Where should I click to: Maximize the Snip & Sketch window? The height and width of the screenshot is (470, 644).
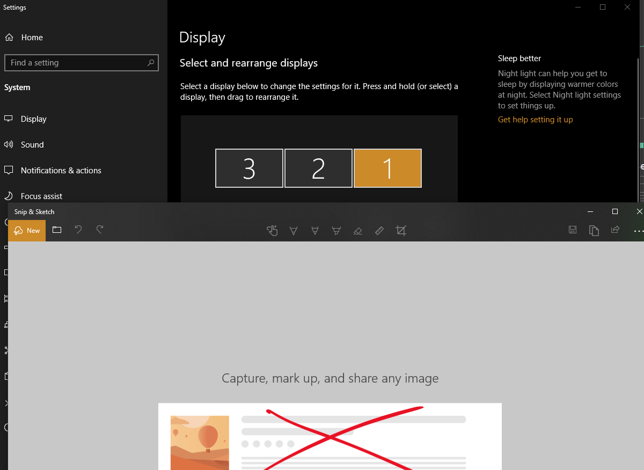615,211
